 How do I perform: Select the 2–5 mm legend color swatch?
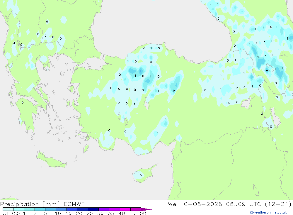pyautogui.click(x=40, y=209)
